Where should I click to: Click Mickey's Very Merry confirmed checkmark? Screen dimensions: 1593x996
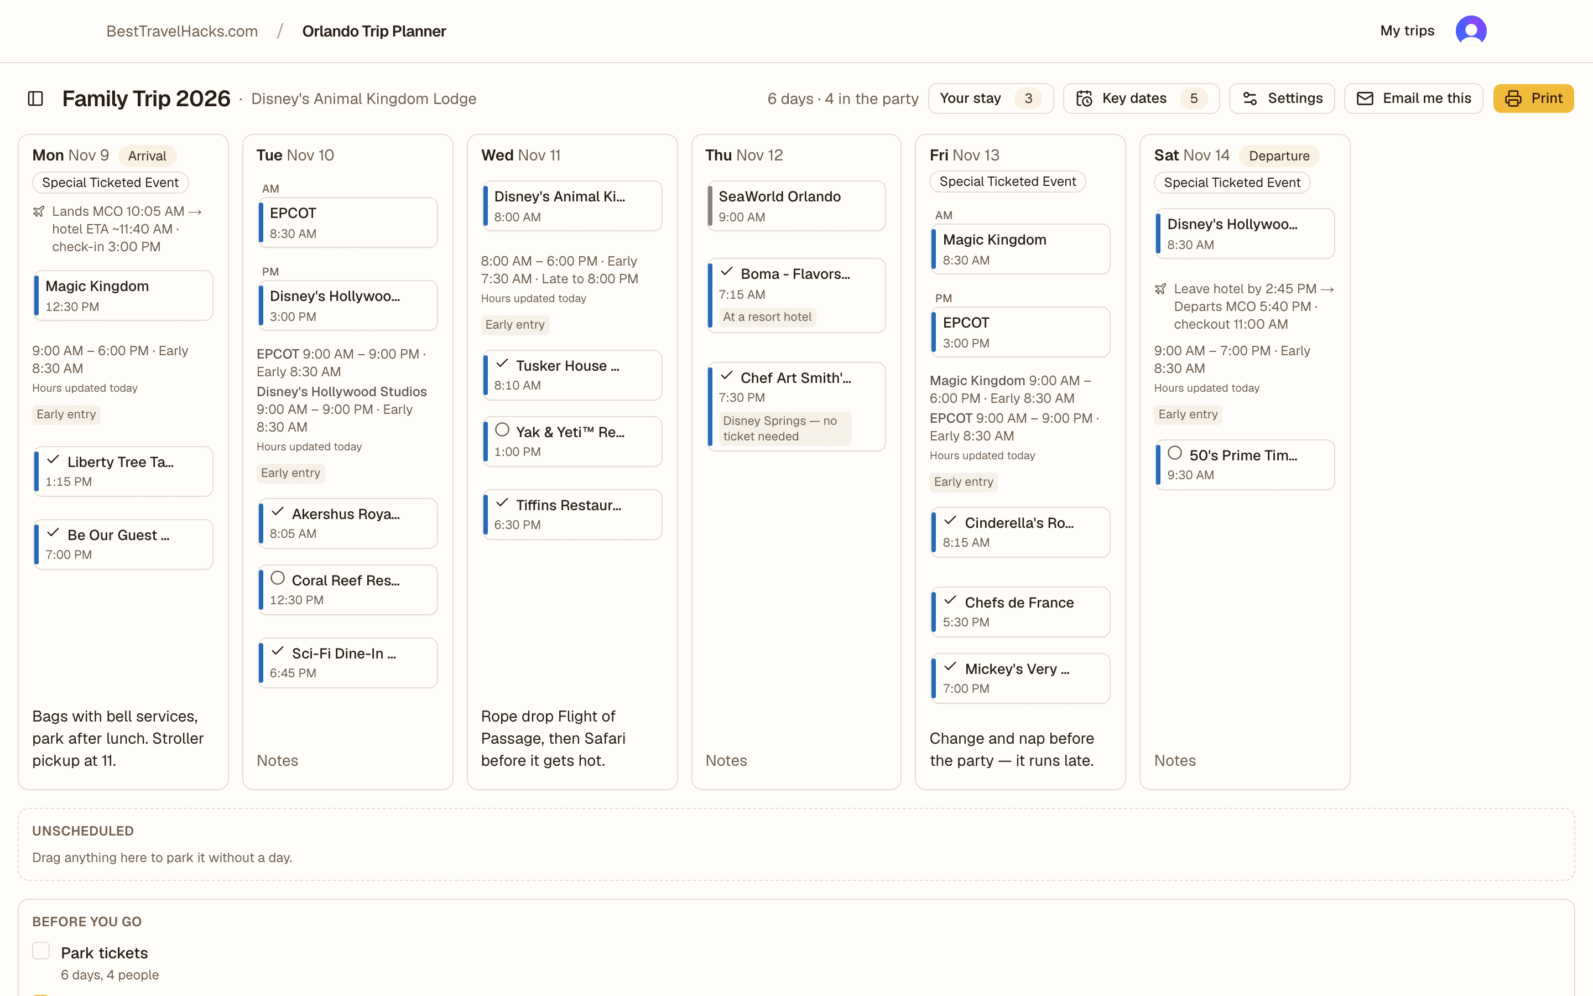950,667
